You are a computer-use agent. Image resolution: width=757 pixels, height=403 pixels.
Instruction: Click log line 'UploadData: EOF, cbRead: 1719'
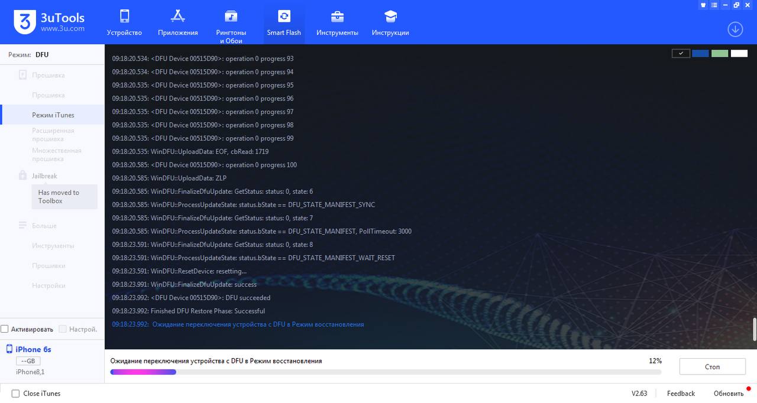coord(190,152)
